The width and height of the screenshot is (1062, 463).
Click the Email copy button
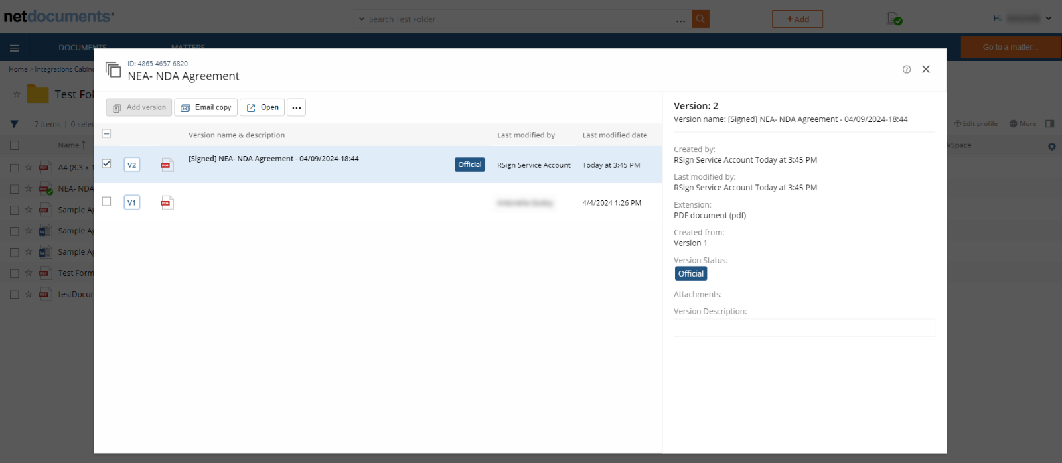[x=206, y=107]
